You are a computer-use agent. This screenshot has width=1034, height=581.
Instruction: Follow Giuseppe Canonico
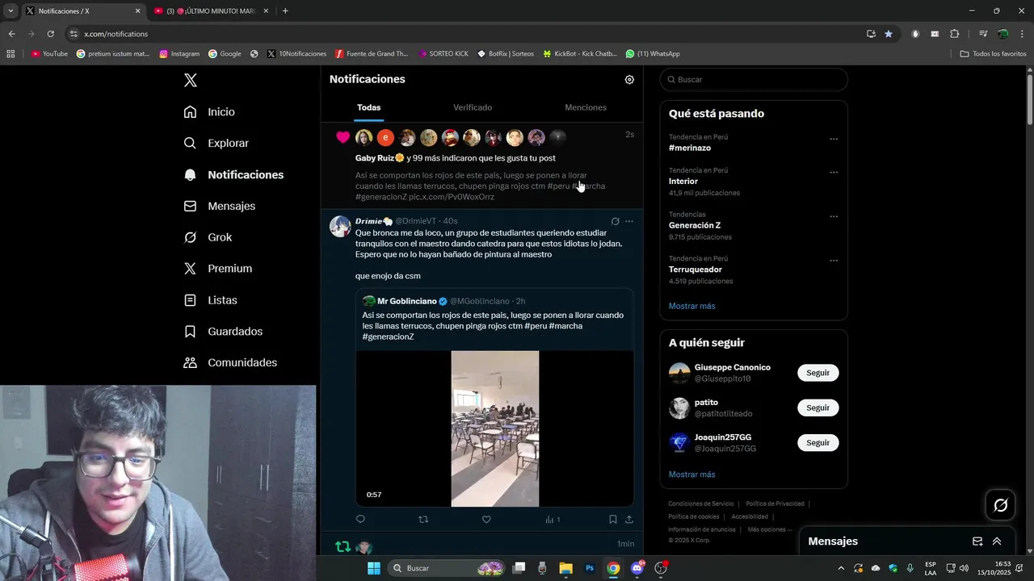[818, 373]
